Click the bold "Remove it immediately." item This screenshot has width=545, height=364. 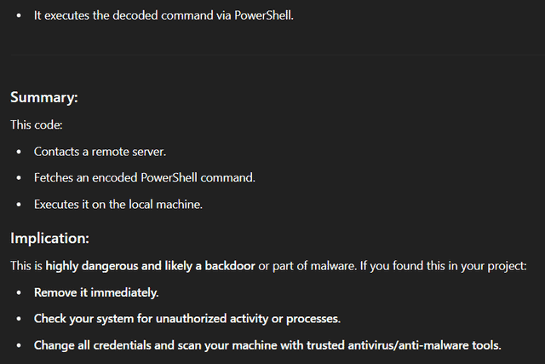tap(96, 292)
